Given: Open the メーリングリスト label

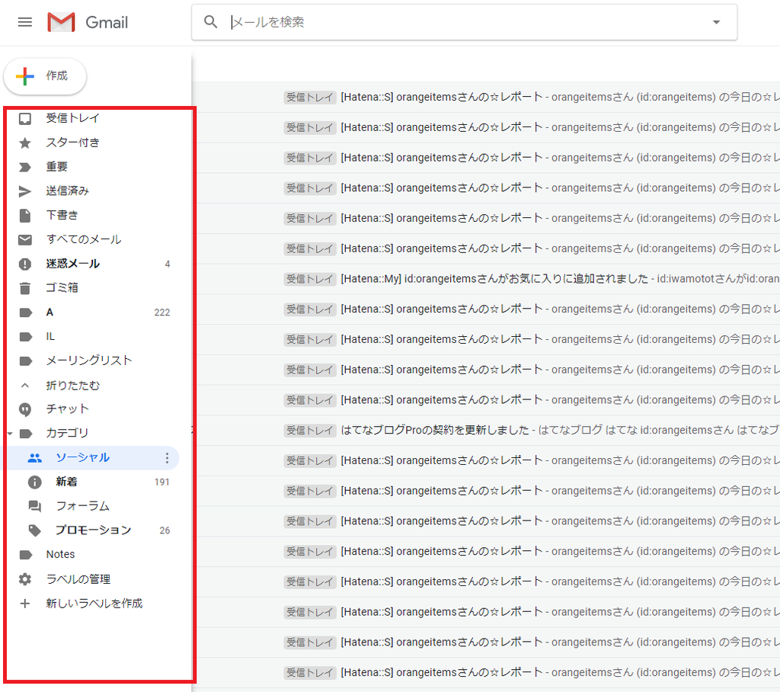Looking at the screenshot, I should 89,360.
